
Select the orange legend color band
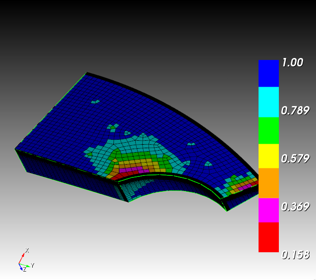pyautogui.click(x=268, y=183)
